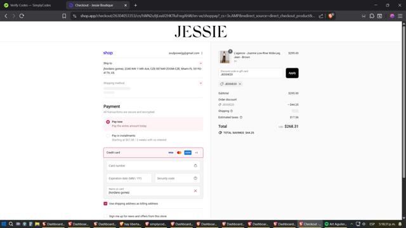The width and height of the screenshot is (406, 228).
Task: Go back with the browser back arrow
Action: (x=6, y=16)
